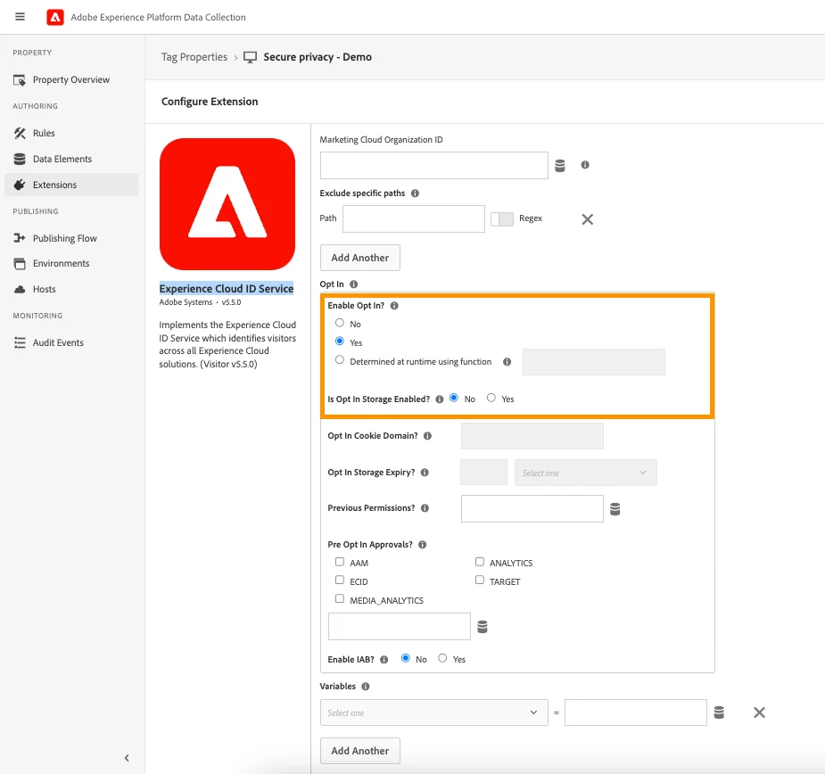The width and height of the screenshot is (825, 774).
Task: Open the Variables Select one dropdown
Action: pyautogui.click(x=433, y=712)
